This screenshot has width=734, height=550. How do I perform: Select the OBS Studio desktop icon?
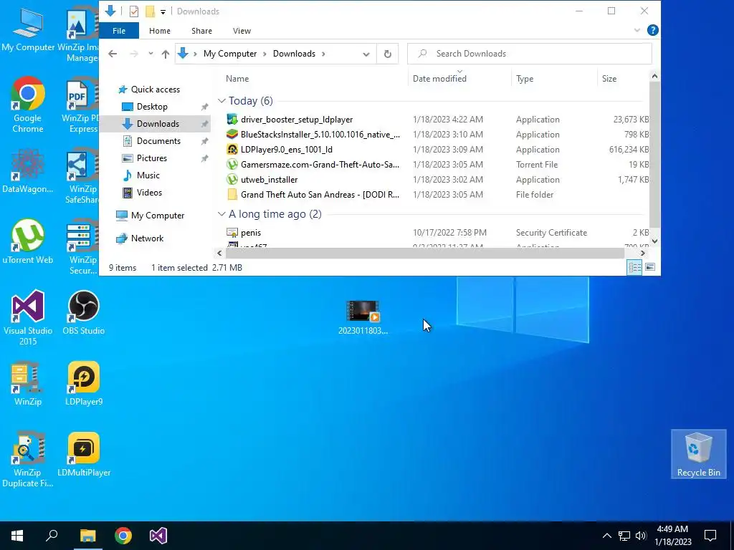(x=84, y=314)
